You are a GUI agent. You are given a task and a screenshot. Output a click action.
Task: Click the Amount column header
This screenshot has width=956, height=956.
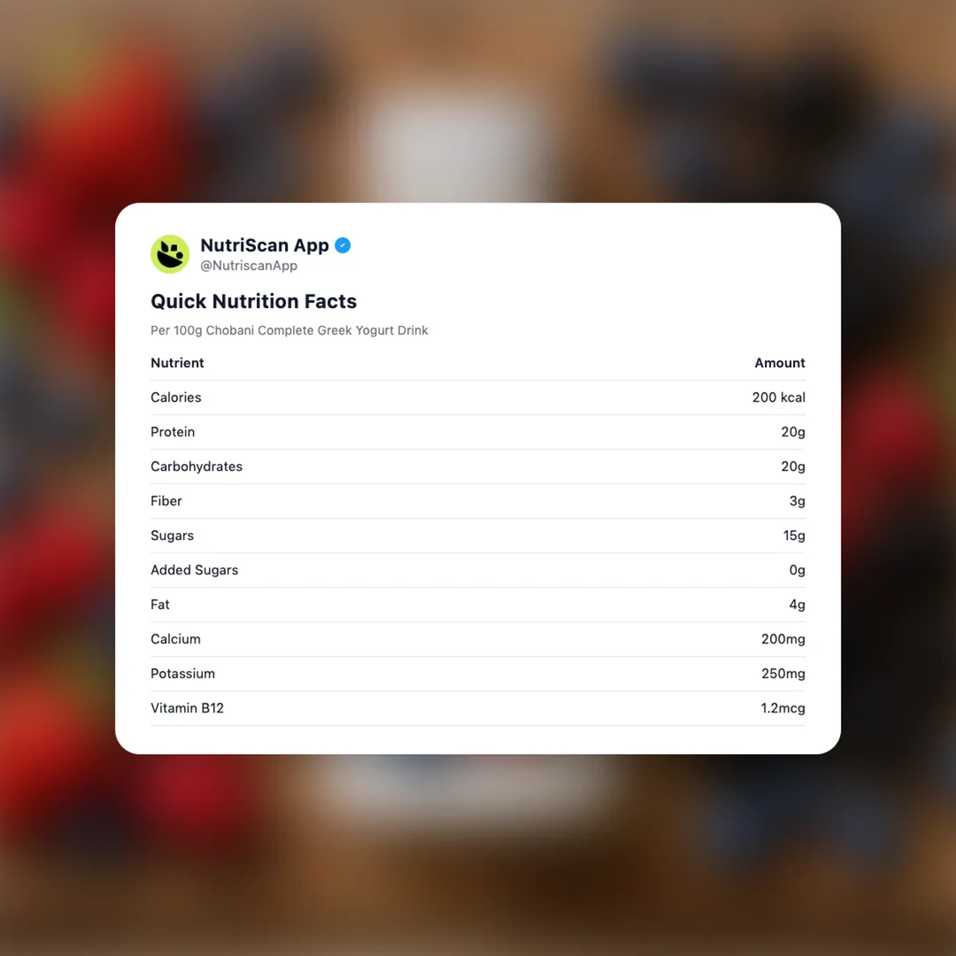click(x=780, y=363)
